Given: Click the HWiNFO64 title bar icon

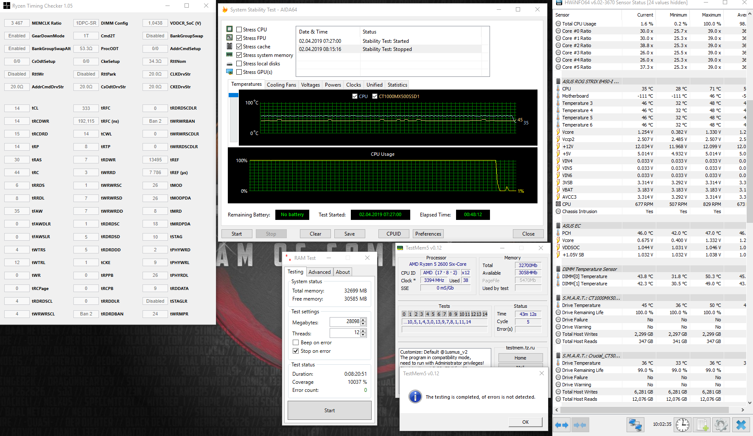Looking at the screenshot, I should tap(559, 3).
